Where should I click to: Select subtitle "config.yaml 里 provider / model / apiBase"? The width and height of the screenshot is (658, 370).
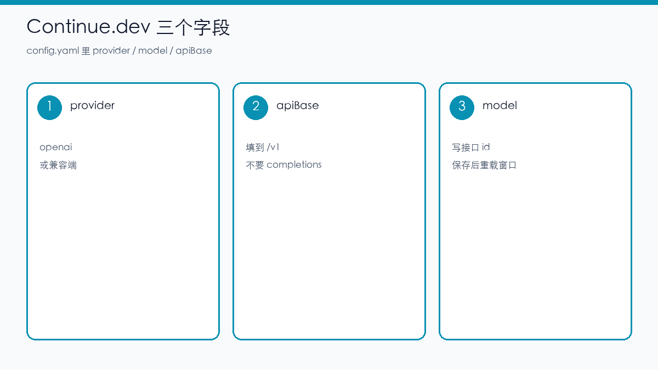pyautogui.click(x=119, y=50)
